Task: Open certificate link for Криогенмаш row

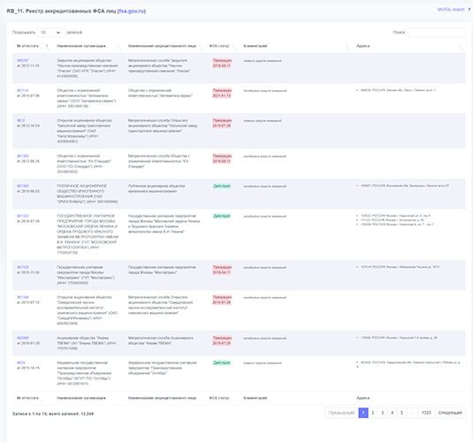Action: (x=23, y=187)
